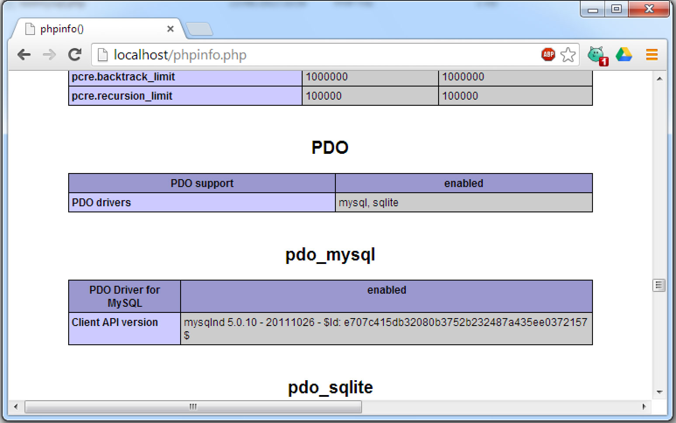Open a new tab
Screen dimensions: 676x423
(x=199, y=29)
